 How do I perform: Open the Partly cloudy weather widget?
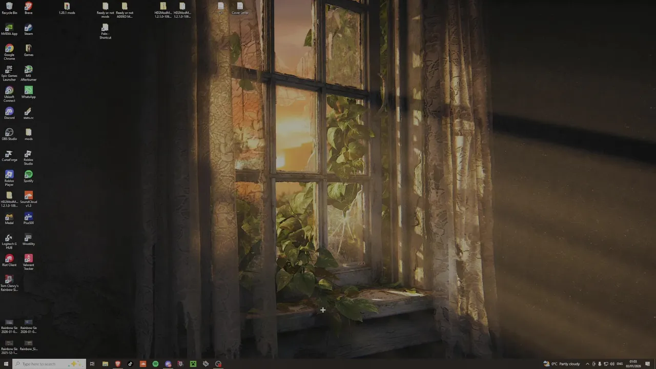pos(562,364)
